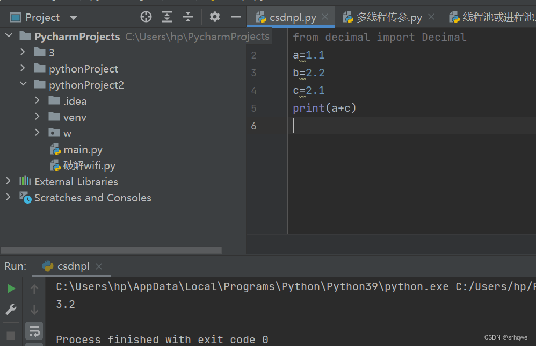Expand External Libraries node
The width and height of the screenshot is (536, 346).
[x=8, y=182]
